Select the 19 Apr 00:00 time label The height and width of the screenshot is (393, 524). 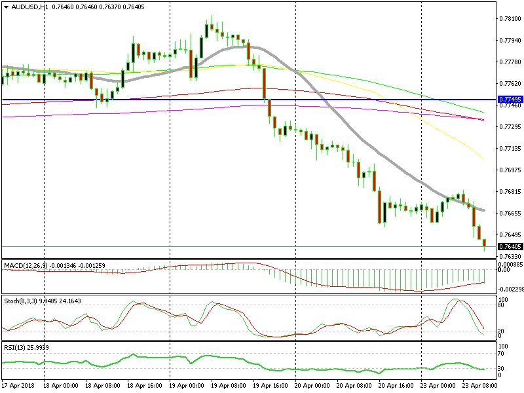186,385
